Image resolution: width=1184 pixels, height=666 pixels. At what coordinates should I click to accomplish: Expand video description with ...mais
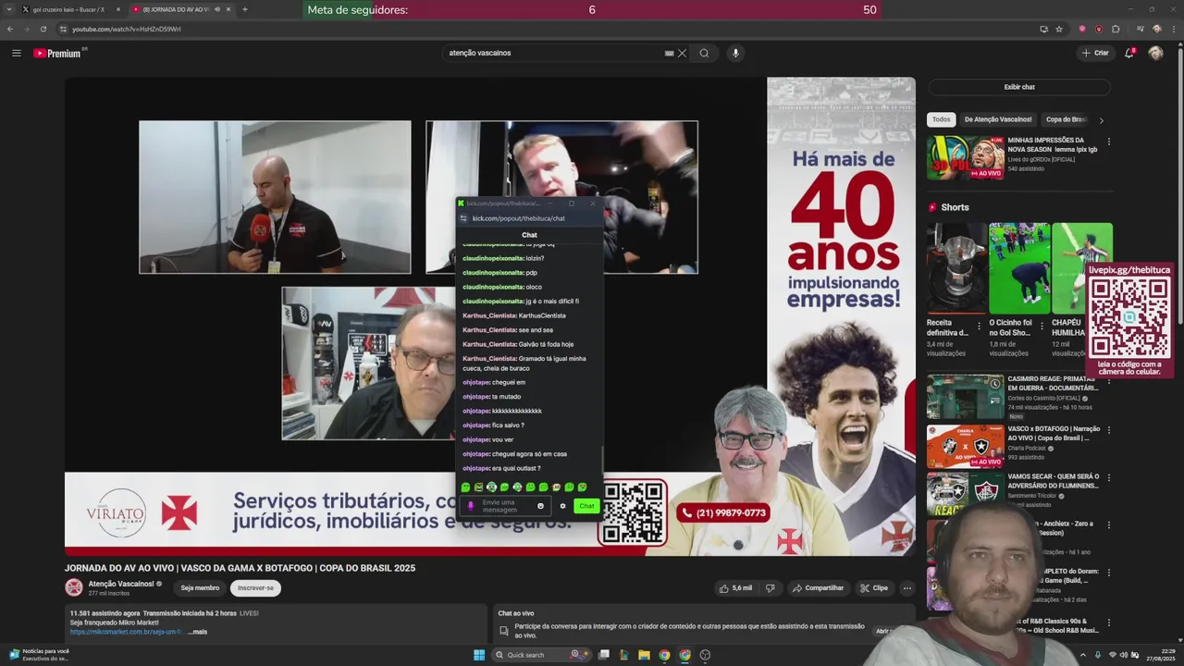click(197, 632)
